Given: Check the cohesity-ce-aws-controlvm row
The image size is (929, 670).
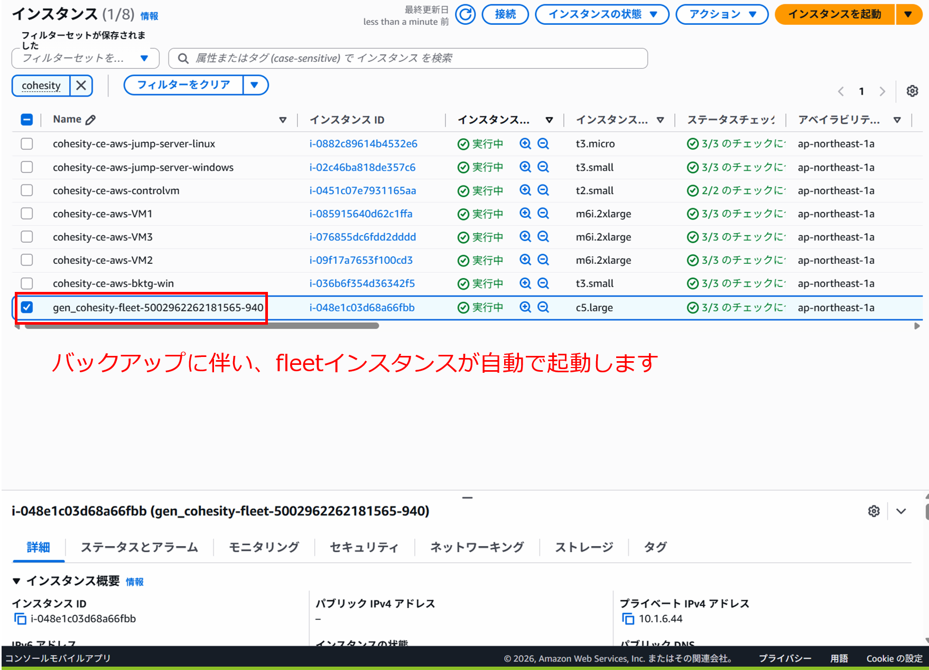Looking at the screenshot, I should (x=27, y=190).
